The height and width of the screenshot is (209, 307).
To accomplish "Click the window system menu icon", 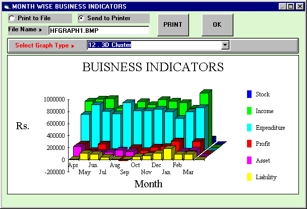I will [x=7, y=7].
